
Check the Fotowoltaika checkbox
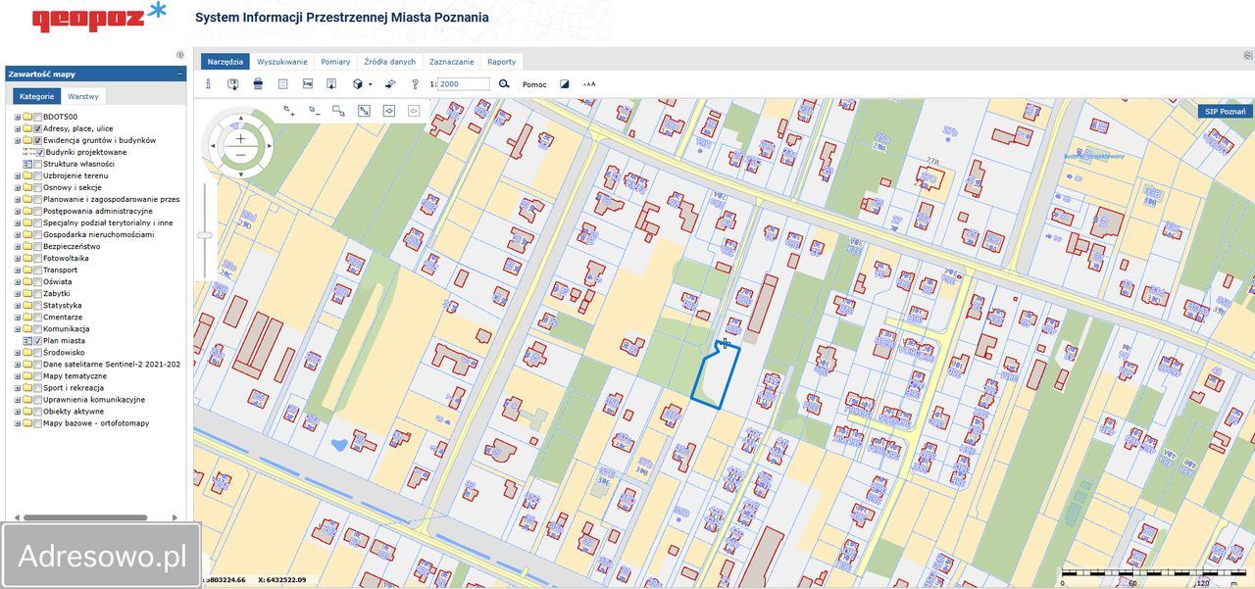(37, 258)
